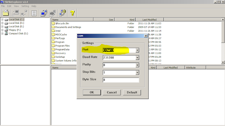Image resolution: width=225 pixels, height=126 pixels.
Task: Sort by Kind column in upper pane
Action: 125,20
